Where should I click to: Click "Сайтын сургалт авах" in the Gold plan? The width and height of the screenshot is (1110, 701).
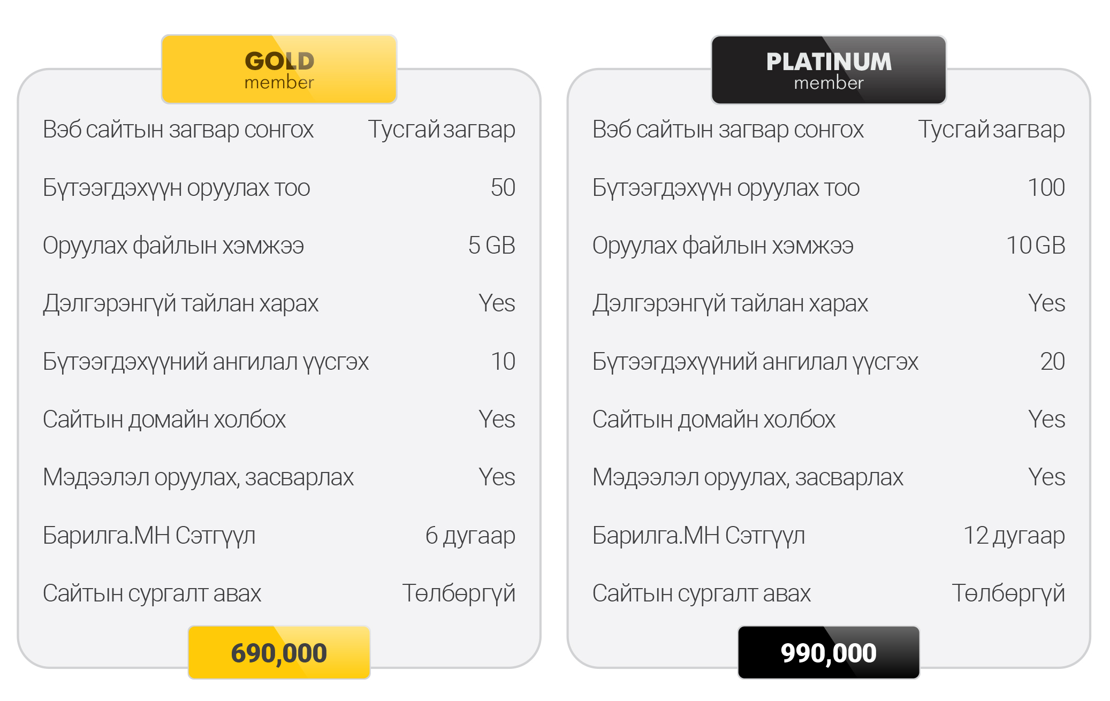coord(152,593)
